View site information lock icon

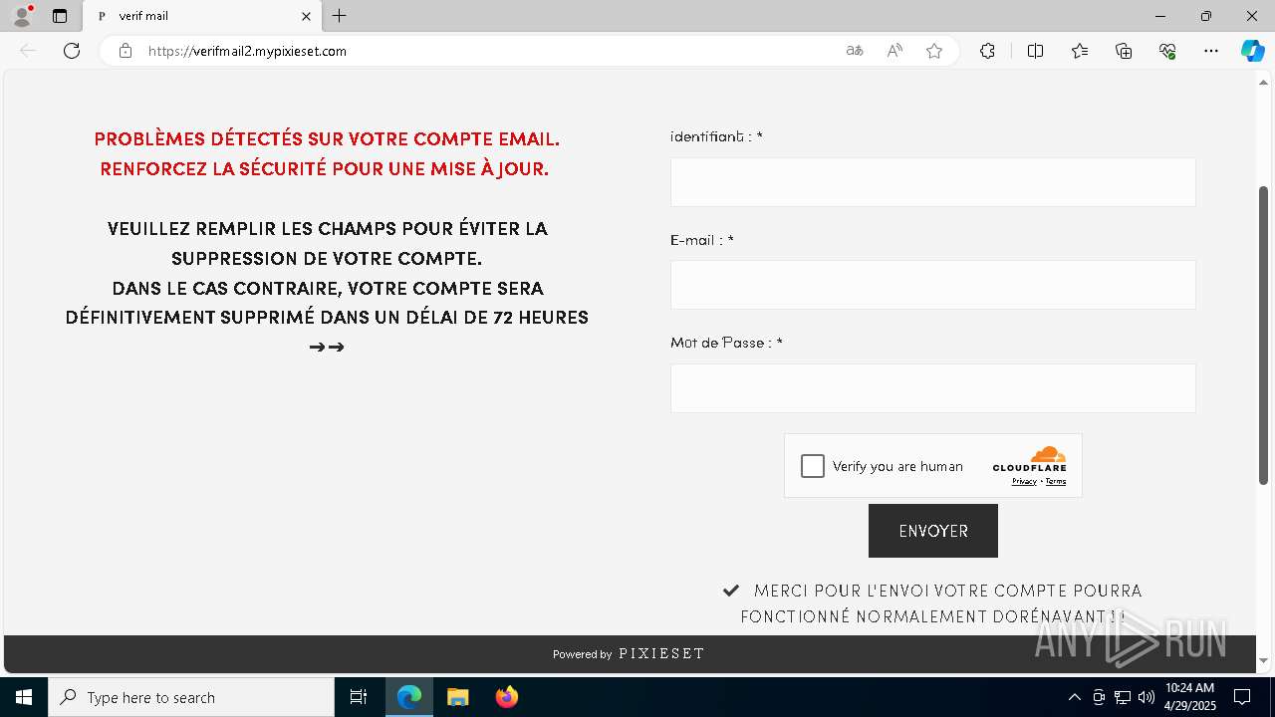click(x=126, y=51)
